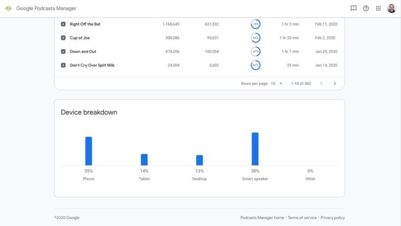The width and height of the screenshot is (401, 226).
Task: Open the send feedback icon
Action: pos(354,8)
